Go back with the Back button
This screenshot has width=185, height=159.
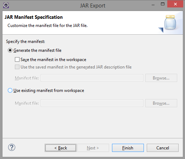coord(61,148)
